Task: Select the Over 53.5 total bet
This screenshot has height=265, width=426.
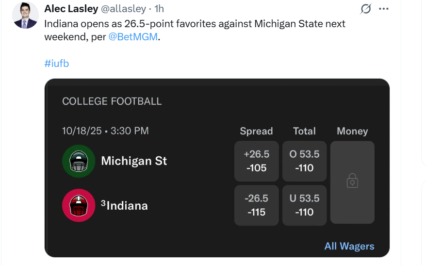Action: click(x=304, y=161)
